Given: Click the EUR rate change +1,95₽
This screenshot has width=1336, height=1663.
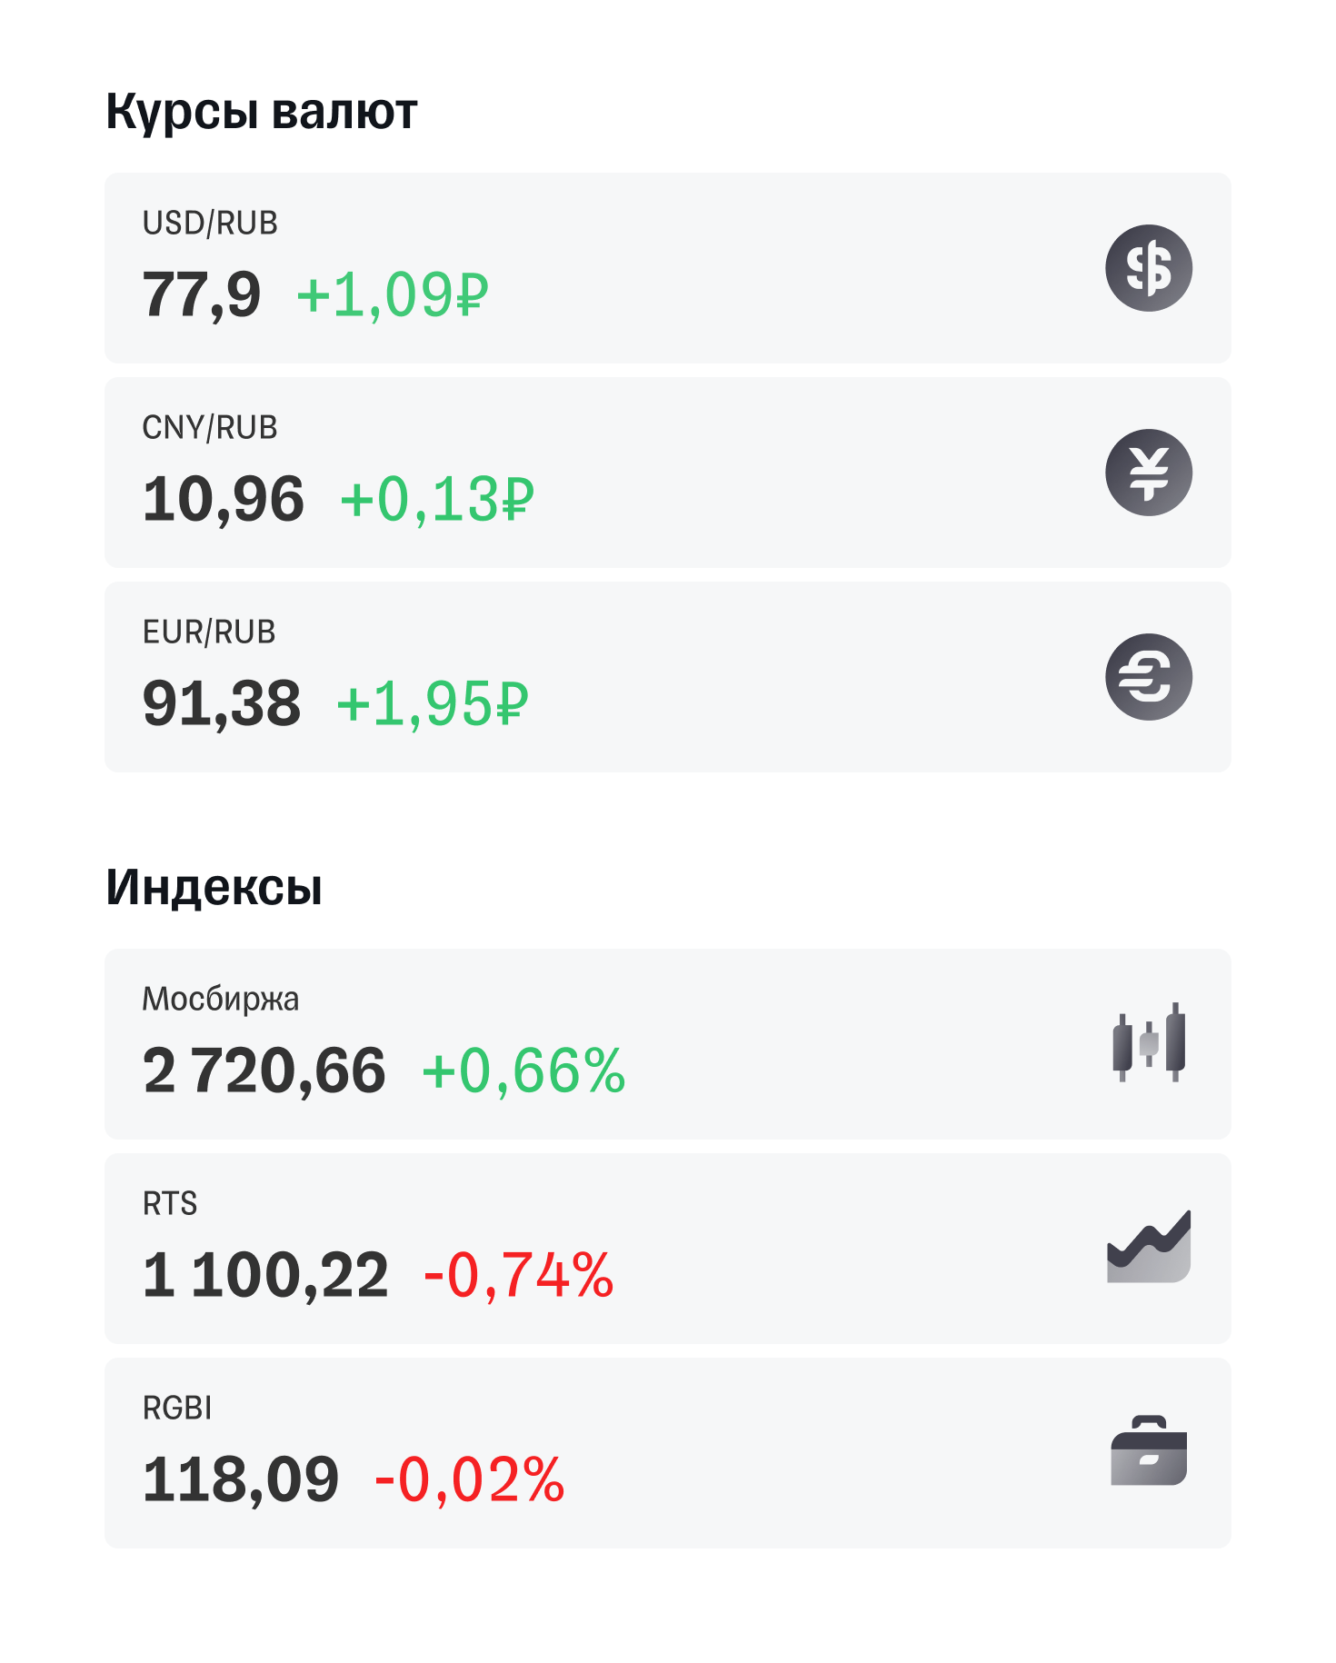Looking at the screenshot, I should coord(433,704).
